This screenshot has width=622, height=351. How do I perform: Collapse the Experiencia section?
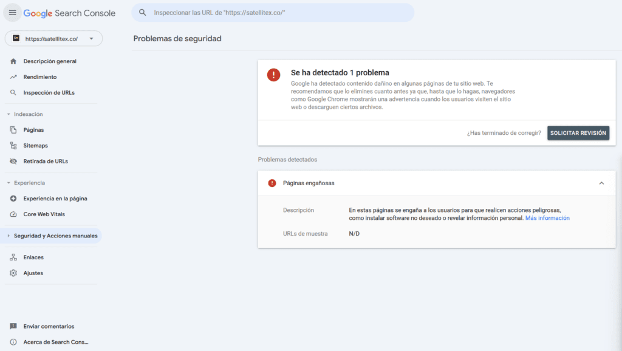click(7, 182)
